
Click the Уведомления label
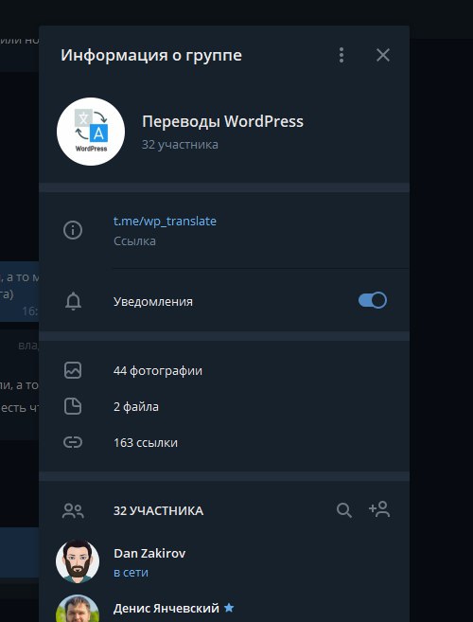153,301
